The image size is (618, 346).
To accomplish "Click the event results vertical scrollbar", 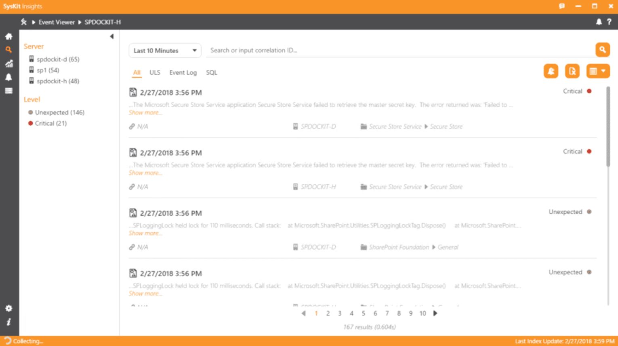I will (608, 127).
